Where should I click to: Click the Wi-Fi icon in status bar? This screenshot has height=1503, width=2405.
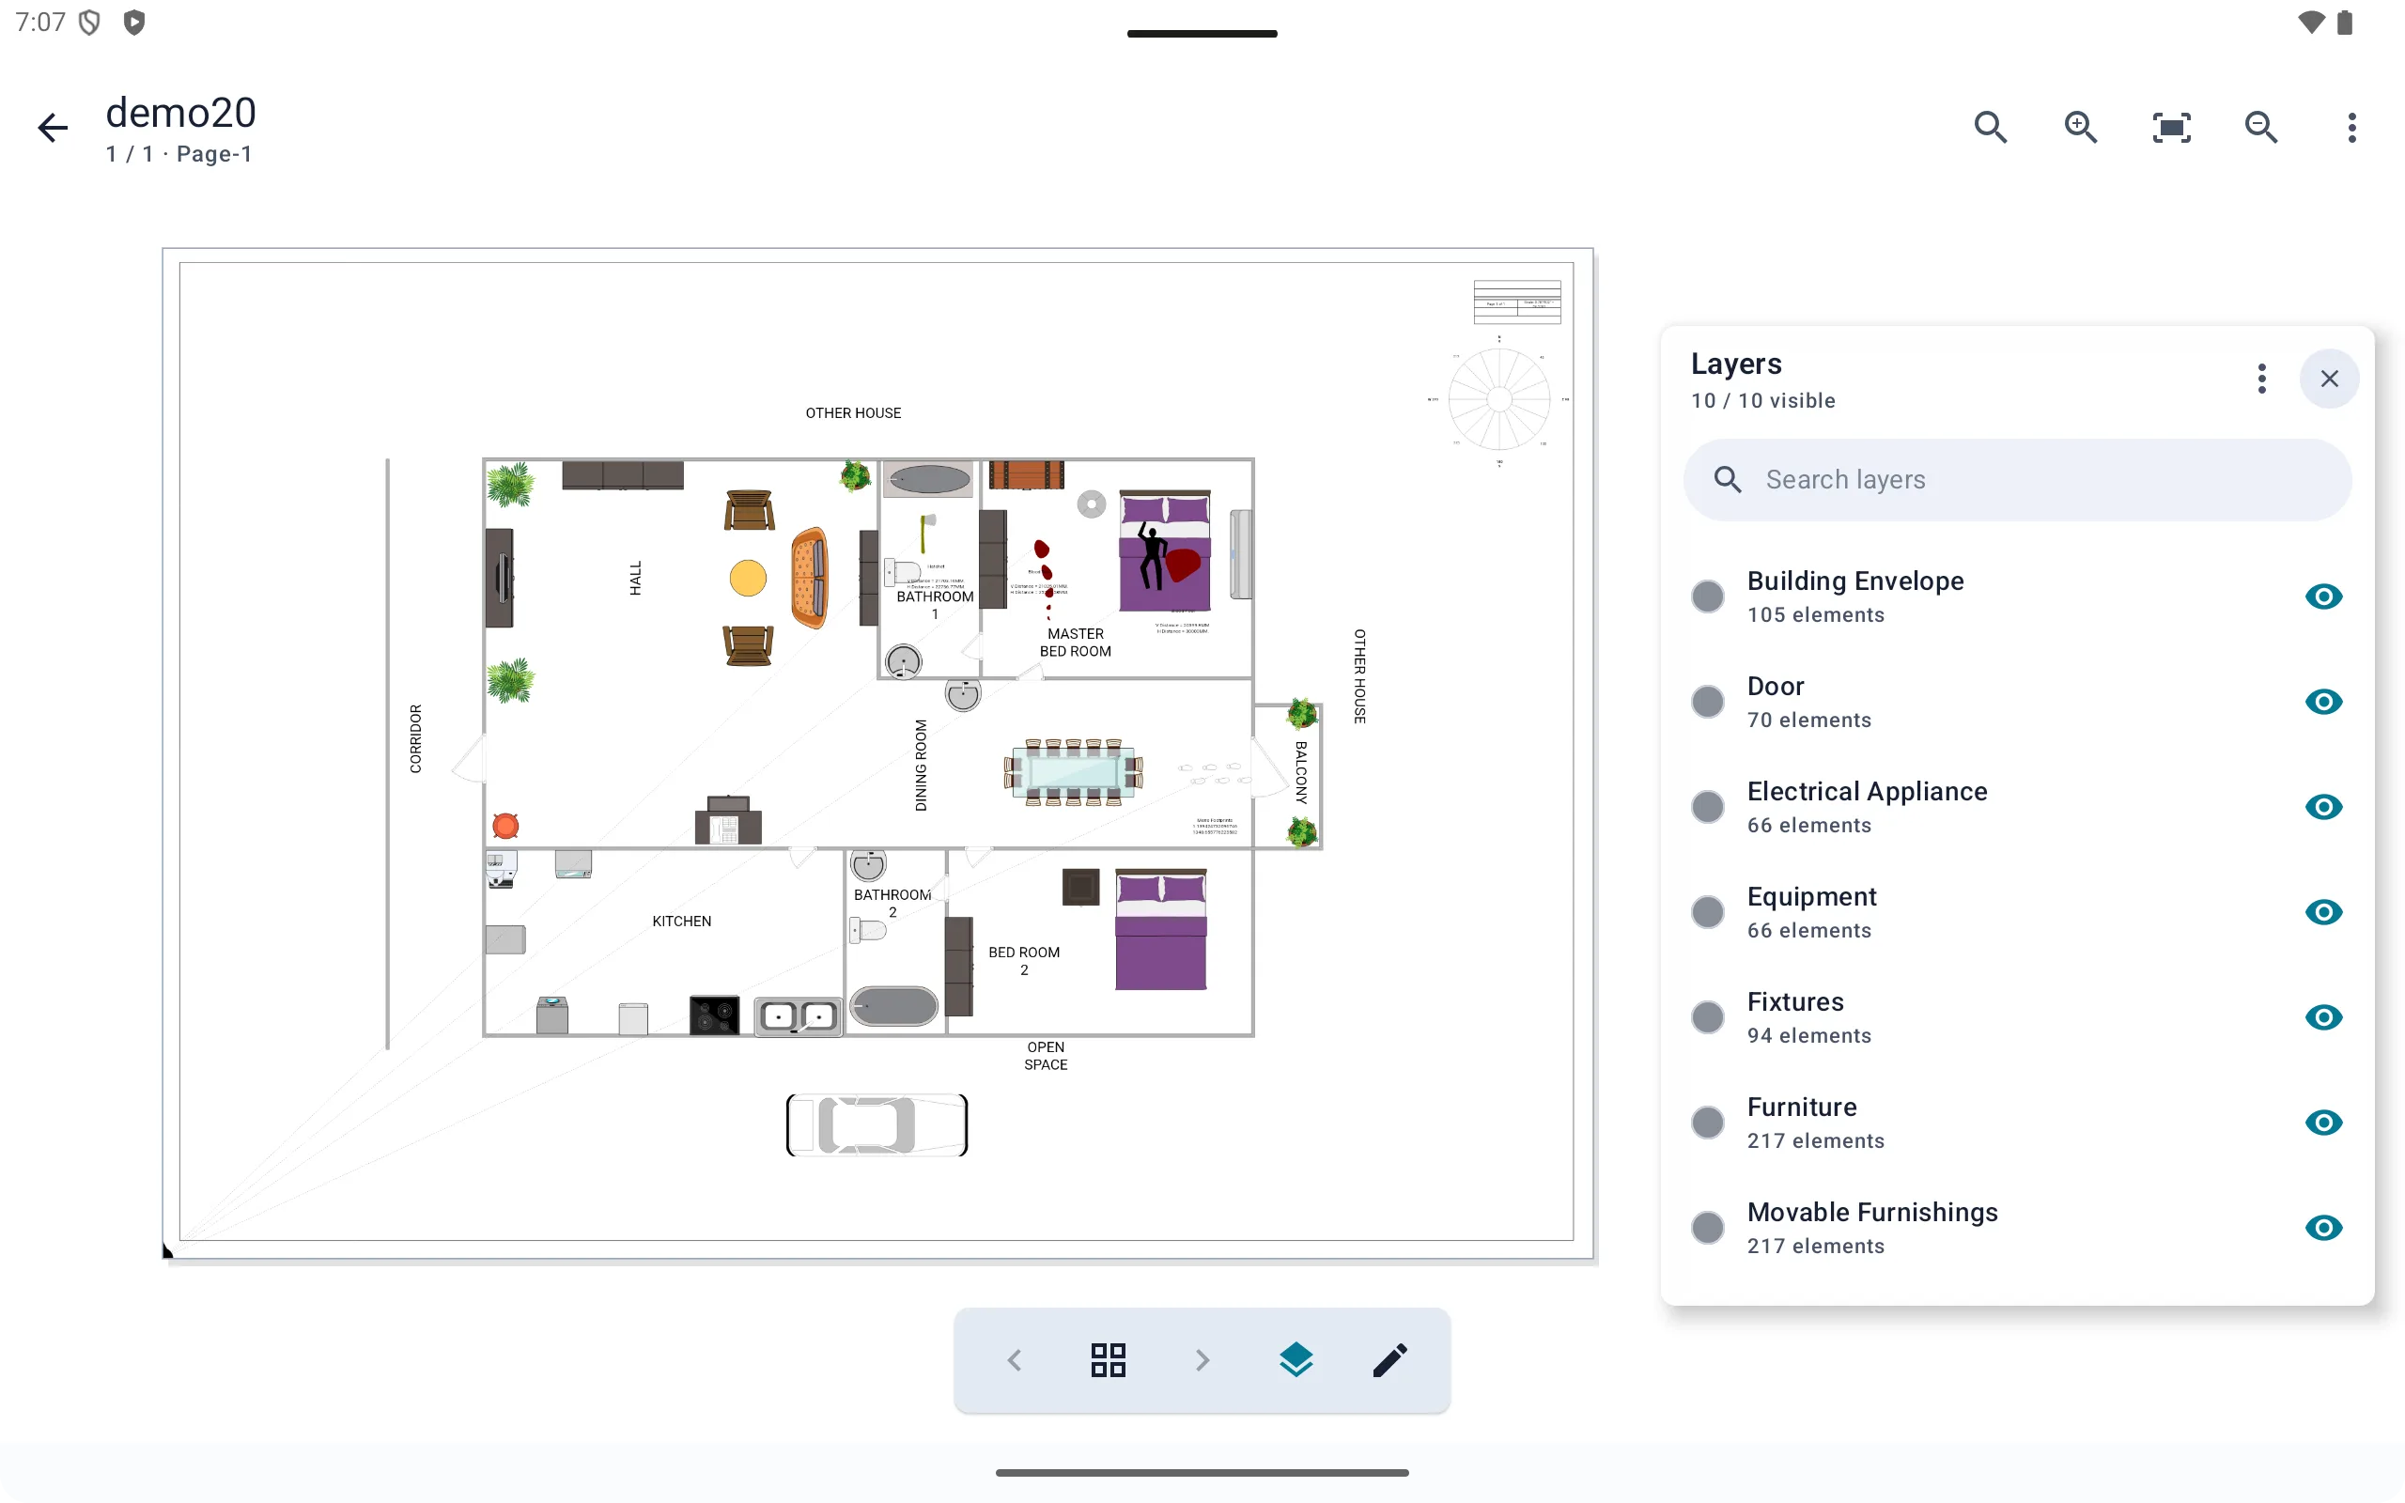[2312, 22]
